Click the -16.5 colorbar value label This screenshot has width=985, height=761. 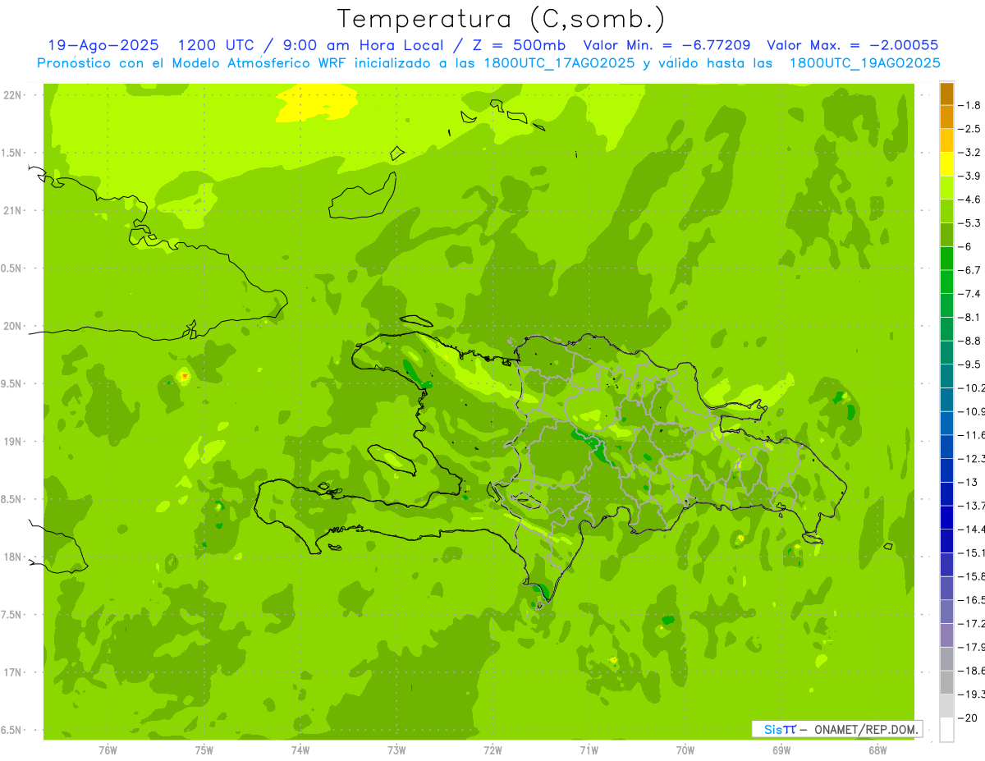pyautogui.click(x=972, y=600)
